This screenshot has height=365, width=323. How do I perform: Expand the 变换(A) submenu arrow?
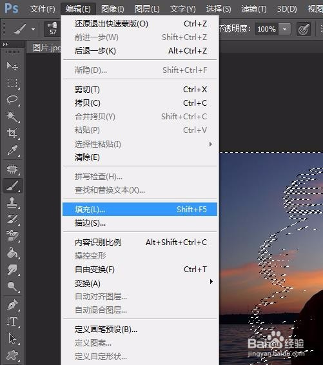(x=211, y=282)
